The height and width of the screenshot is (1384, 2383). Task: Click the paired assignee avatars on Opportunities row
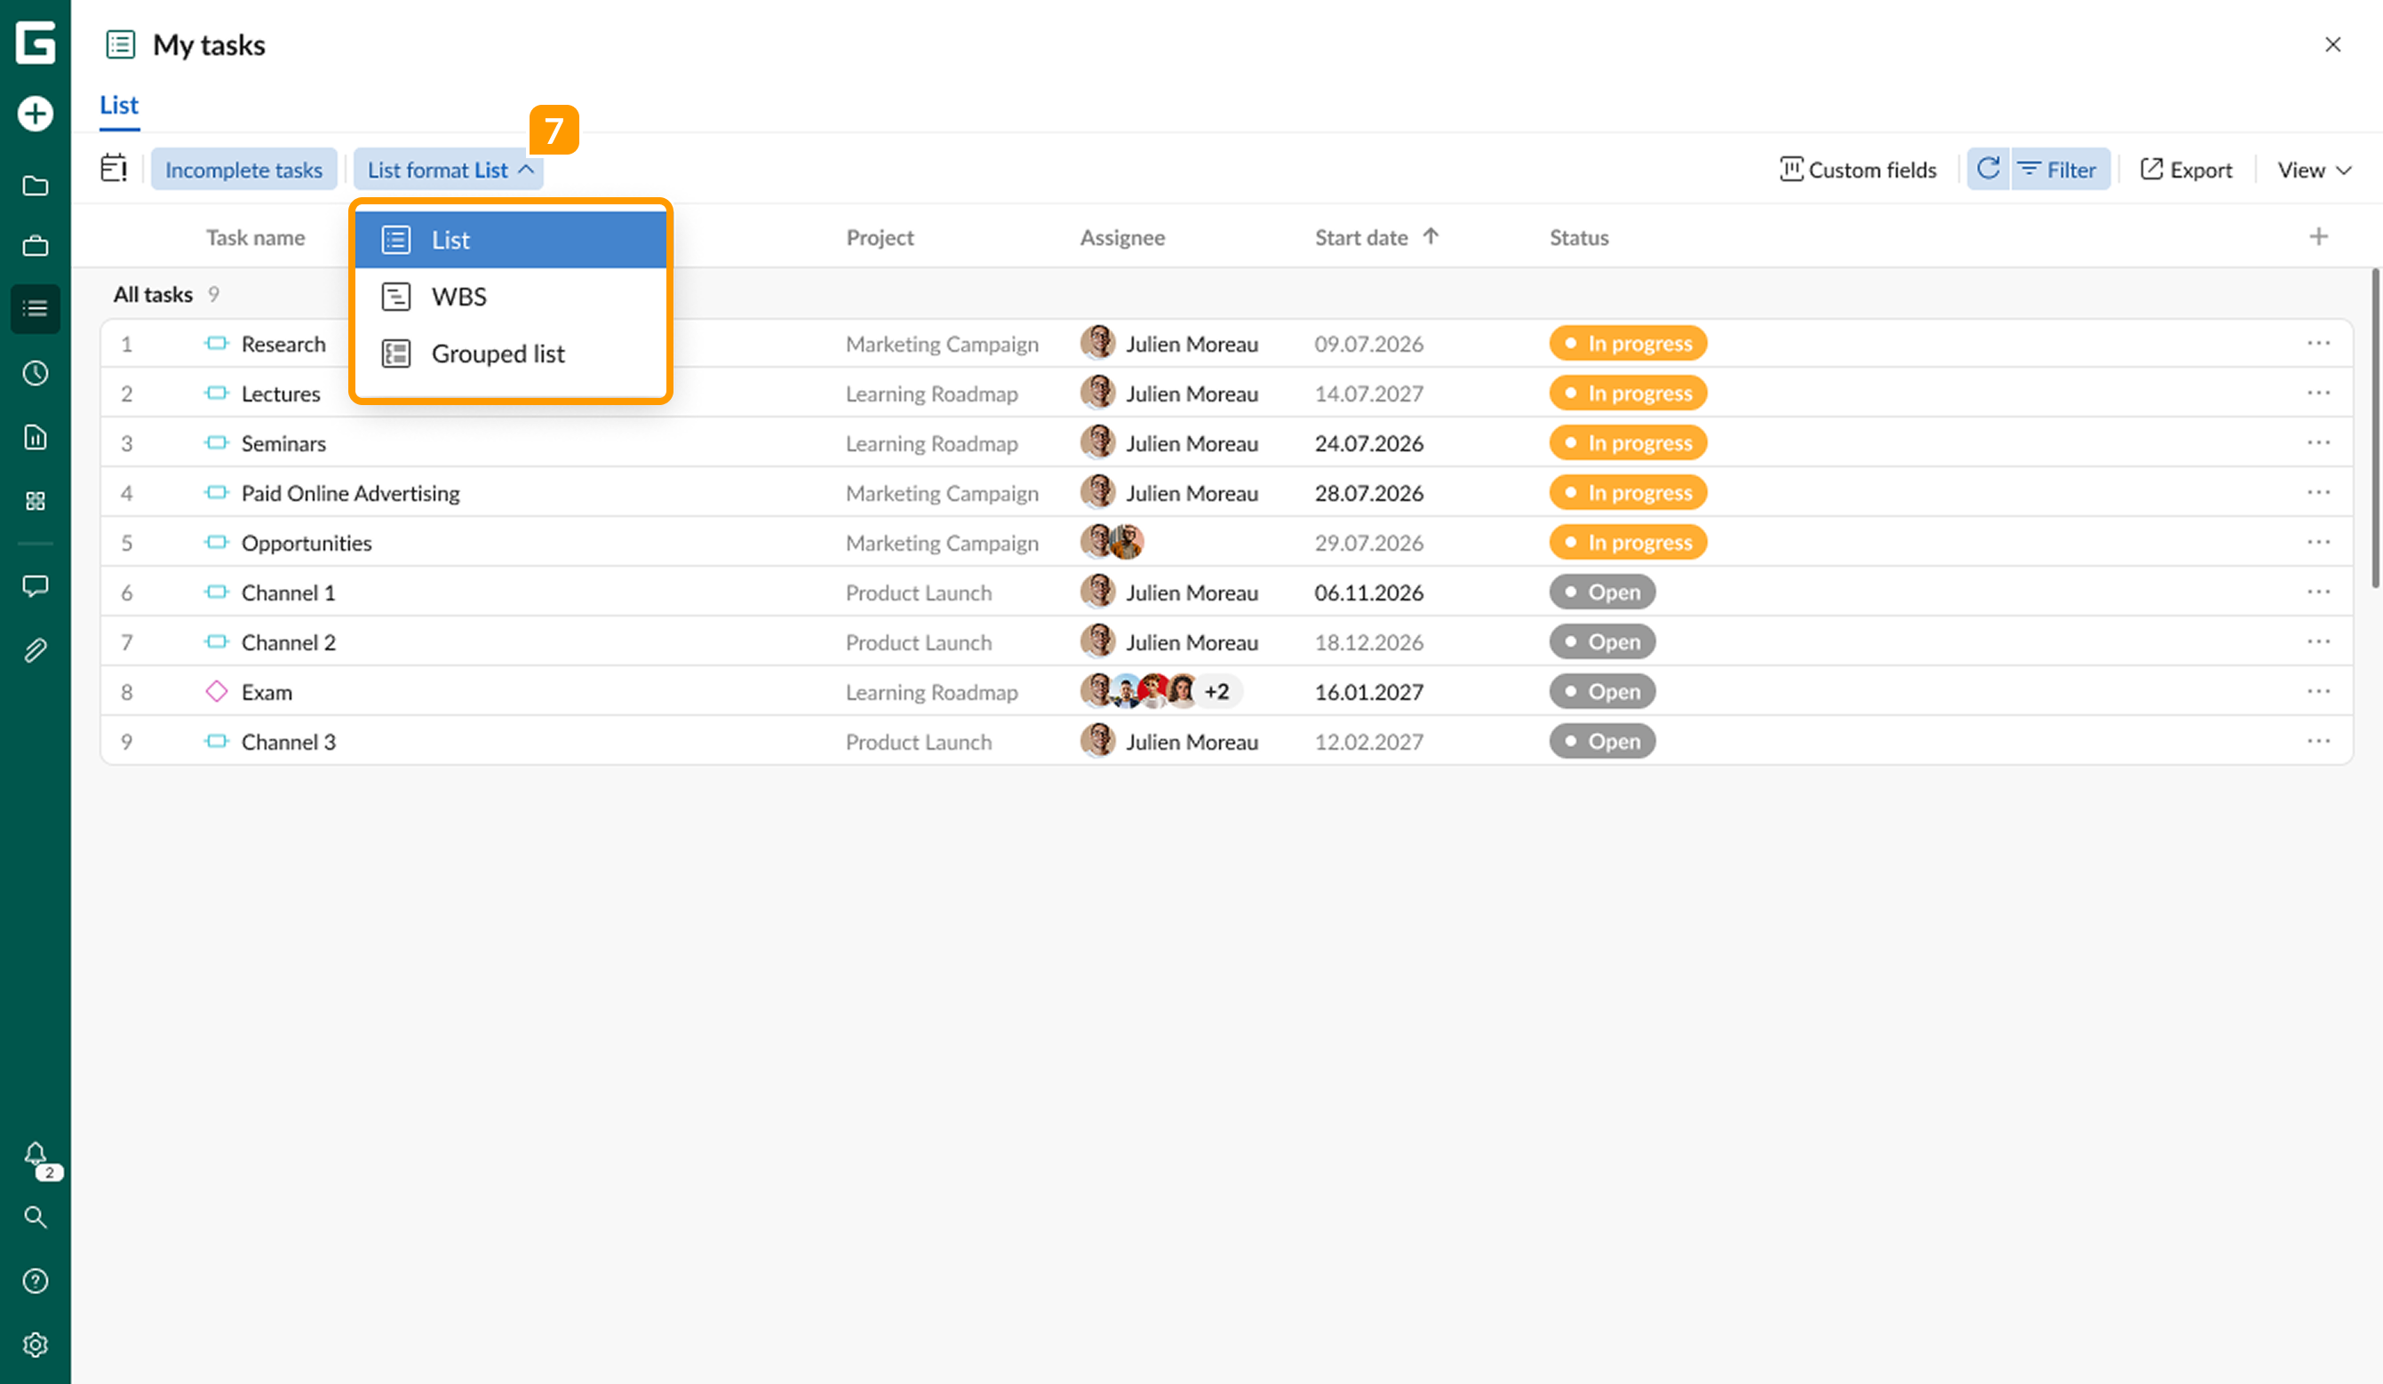1112,543
